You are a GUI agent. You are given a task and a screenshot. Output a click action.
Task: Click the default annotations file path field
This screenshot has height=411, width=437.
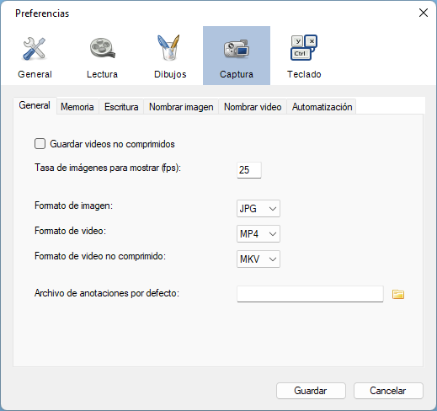click(310, 294)
